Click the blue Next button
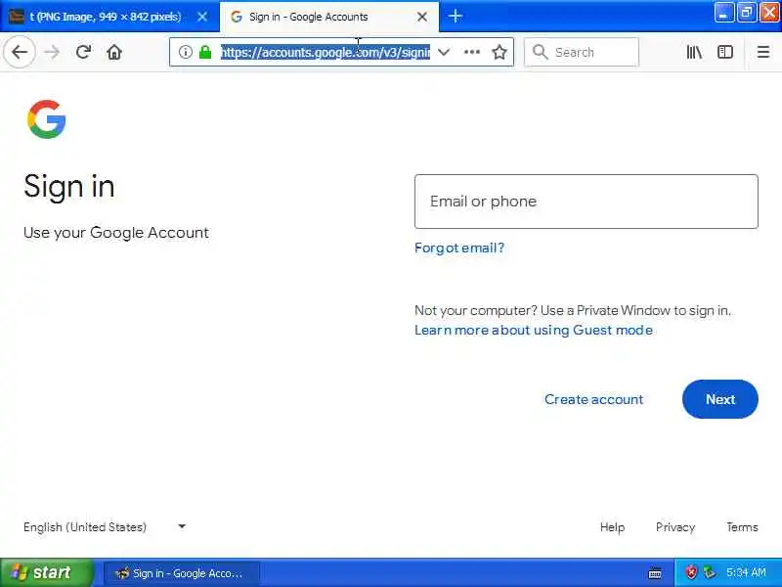Screen dimensions: 782x587 (x=720, y=399)
